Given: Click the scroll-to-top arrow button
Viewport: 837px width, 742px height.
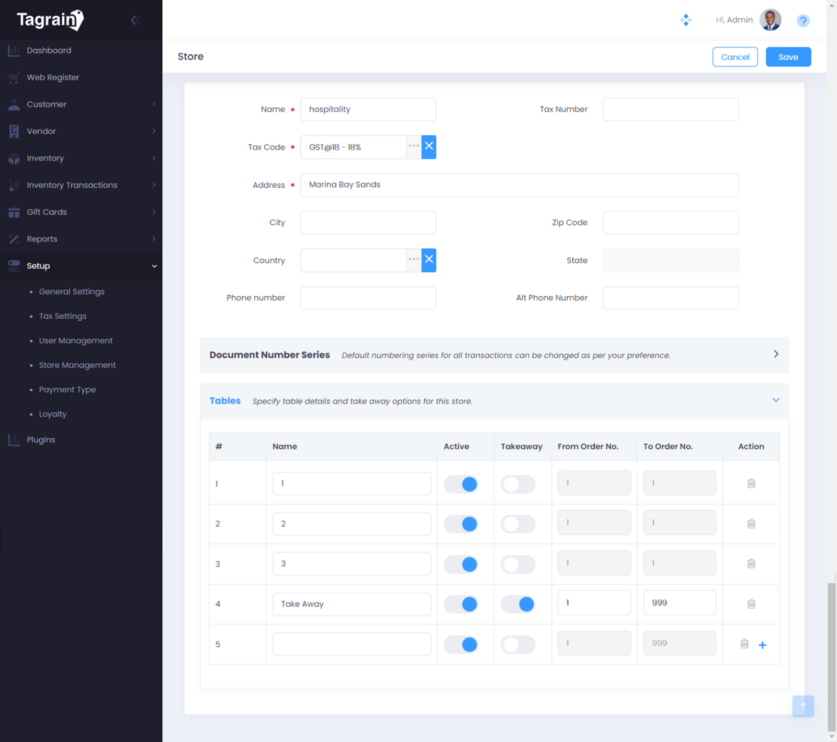Looking at the screenshot, I should [802, 706].
